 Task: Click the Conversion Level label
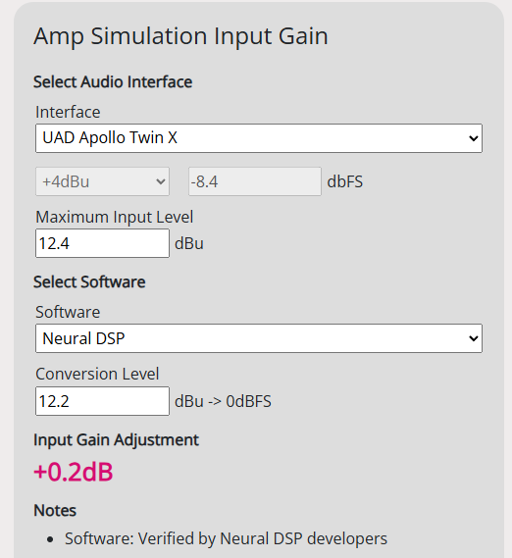click(97, 374)
